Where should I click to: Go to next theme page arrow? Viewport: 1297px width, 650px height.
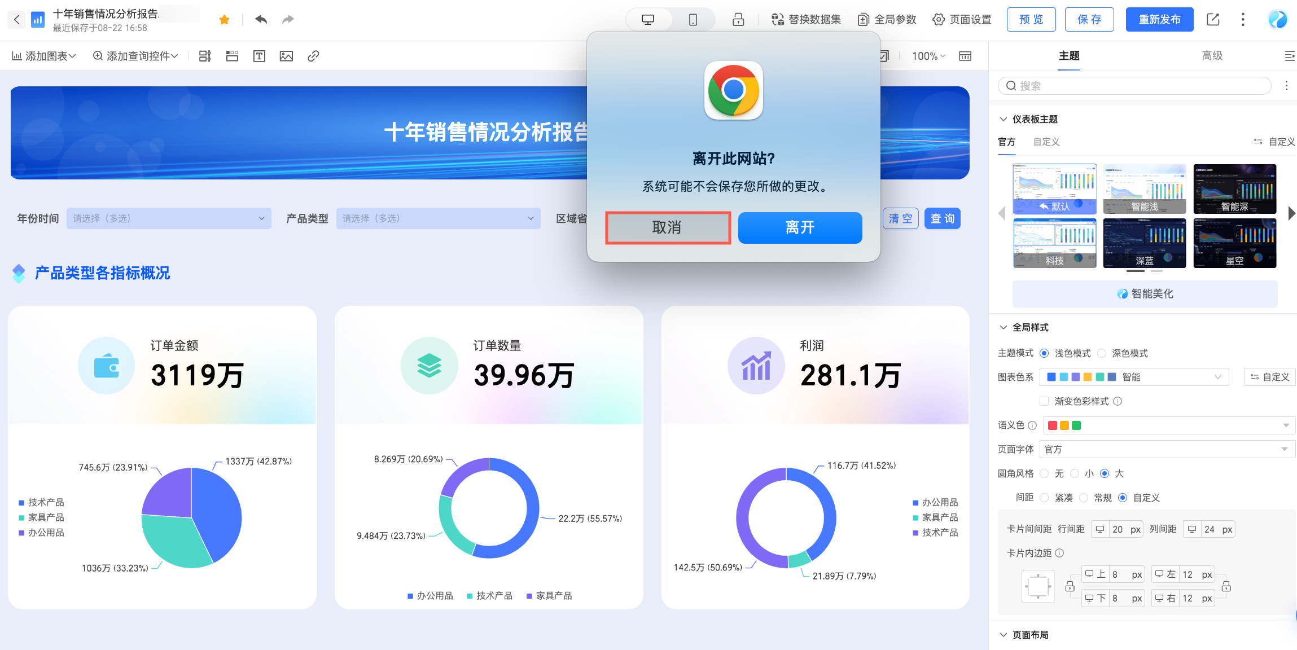click(1291, 213)
